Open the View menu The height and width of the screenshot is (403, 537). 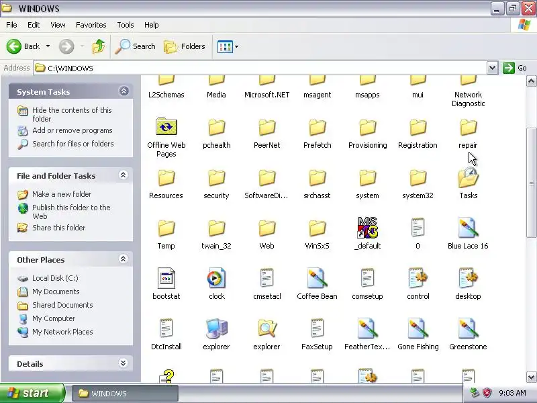pyautogui.click(x=58, y=25)
